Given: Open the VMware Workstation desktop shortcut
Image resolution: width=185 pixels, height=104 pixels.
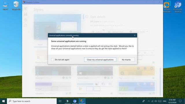Looking at the screenshot, I should point(167,7).
